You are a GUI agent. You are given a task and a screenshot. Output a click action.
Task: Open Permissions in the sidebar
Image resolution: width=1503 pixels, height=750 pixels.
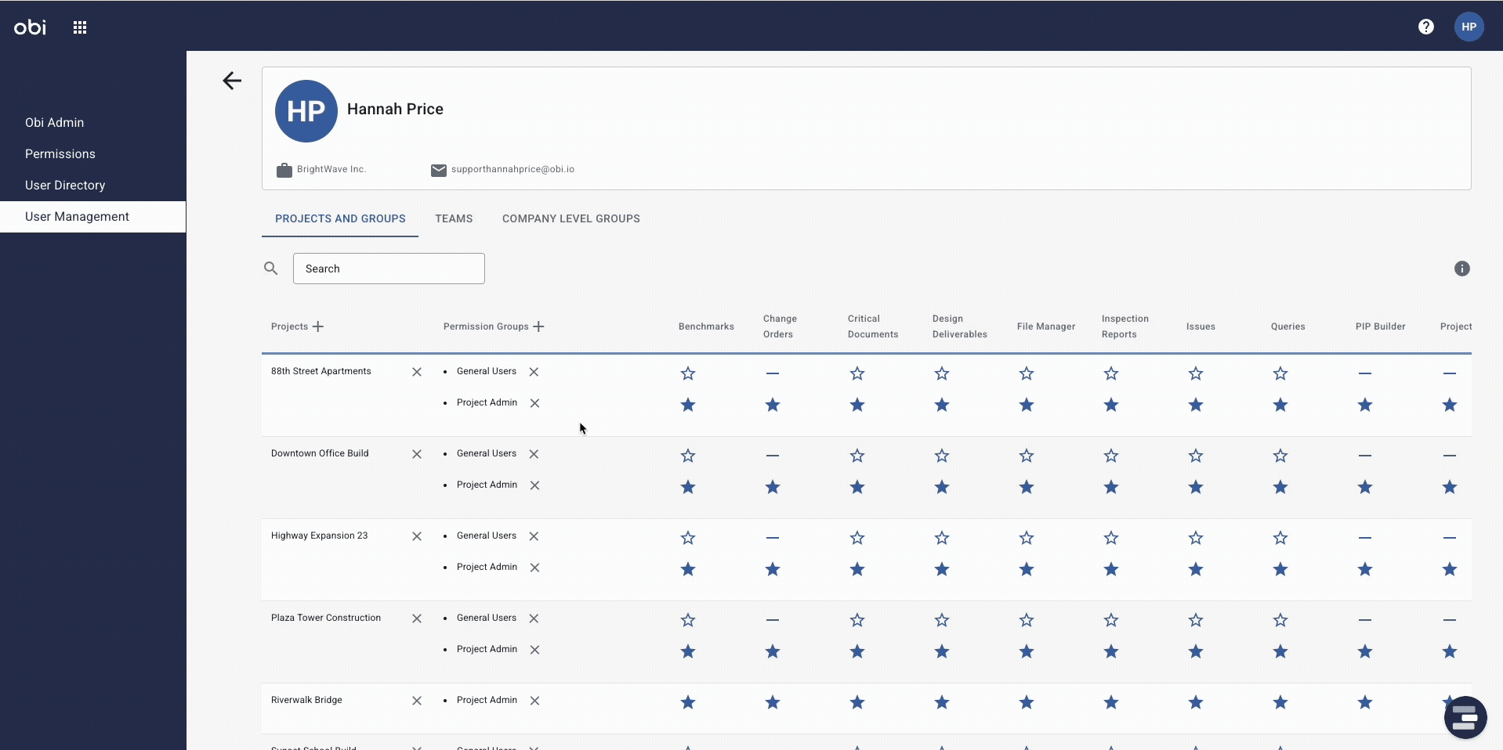pos(93,153)
